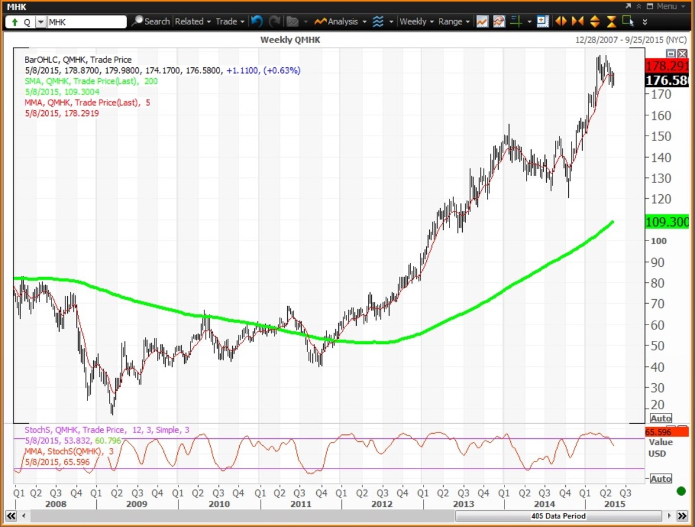Toggle the stochastic panel Auto scale button
This screenshot has width=695, height=527.
[x=661, y=479]
